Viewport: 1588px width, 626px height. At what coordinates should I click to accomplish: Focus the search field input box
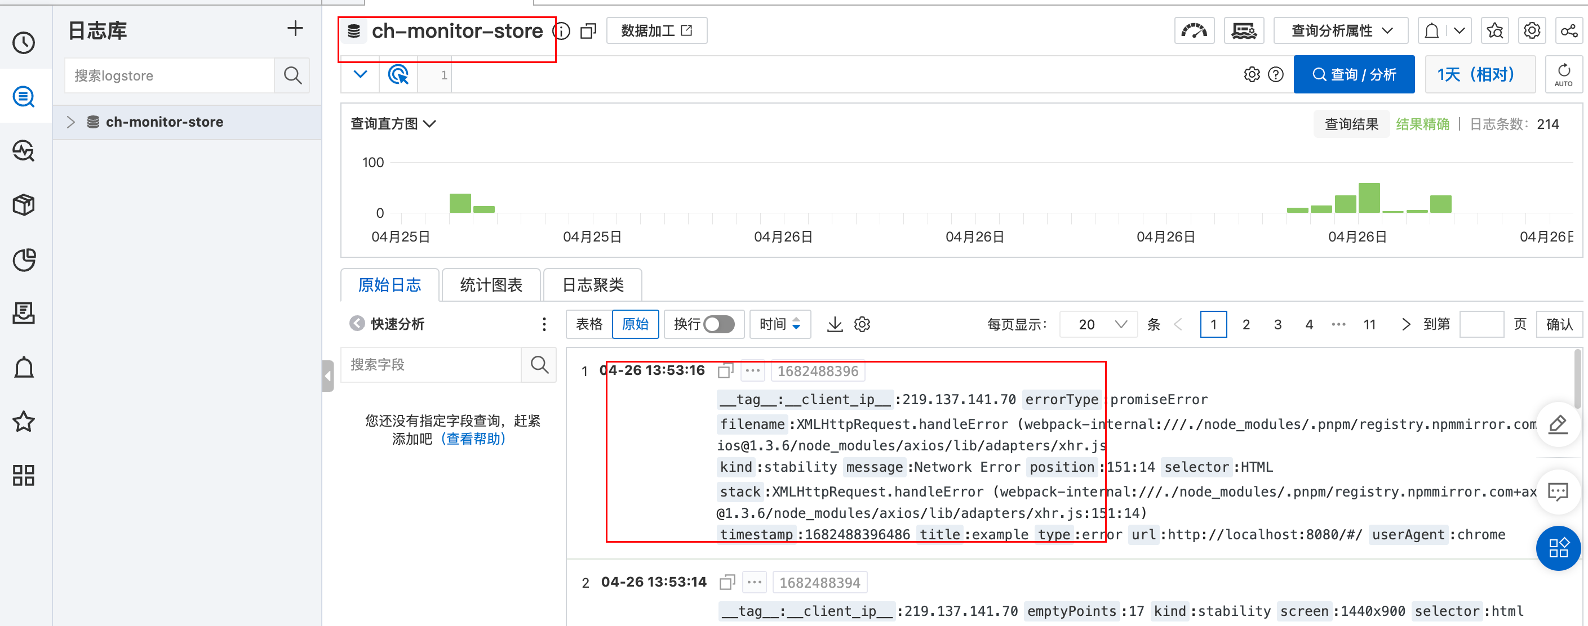(x=431, y=364)
